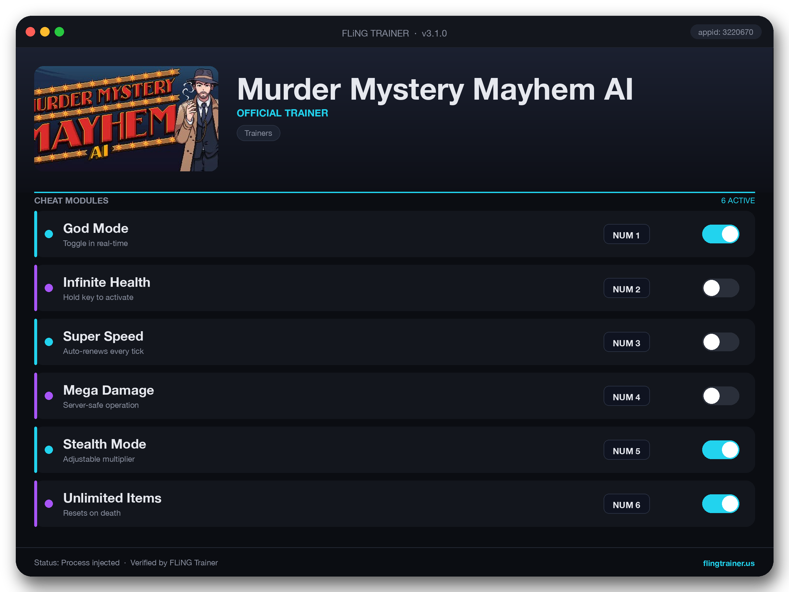Minimize the window with yellow button
The width and height of the screenshot is (789, 592).
tap(45, 32)
